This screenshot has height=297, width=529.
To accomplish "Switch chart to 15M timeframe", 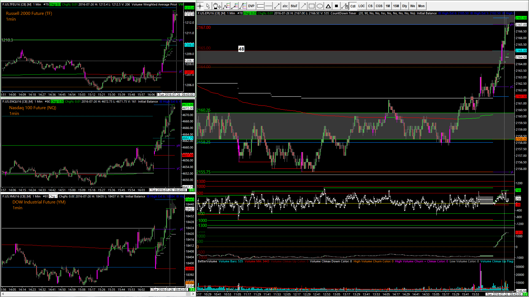I will (x=396, y=6).
